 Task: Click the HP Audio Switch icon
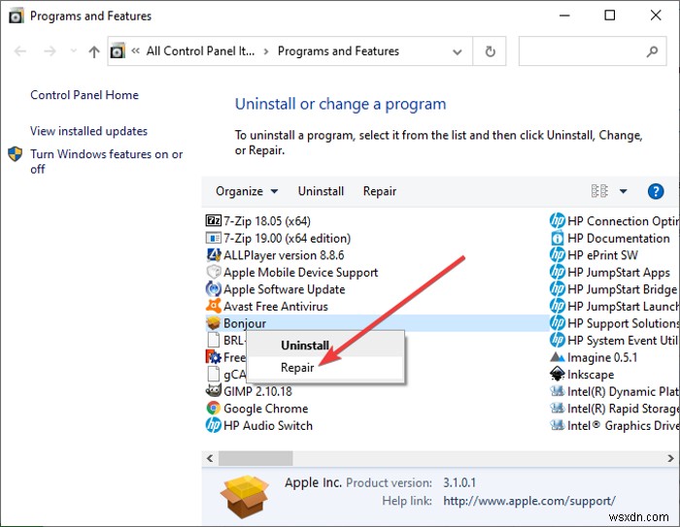[x=213, y=425]
